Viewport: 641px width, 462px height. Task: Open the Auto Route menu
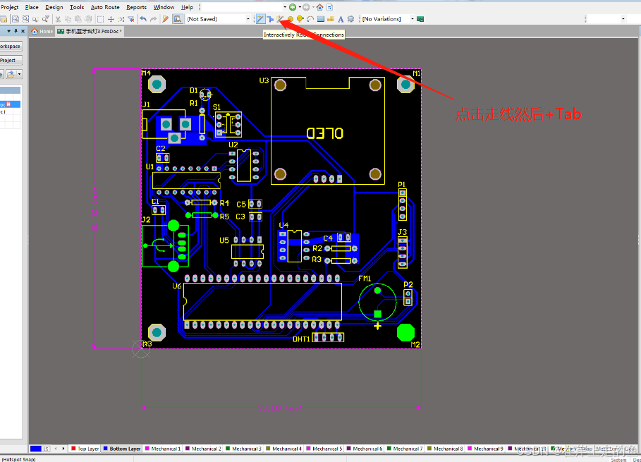point(105,7)
